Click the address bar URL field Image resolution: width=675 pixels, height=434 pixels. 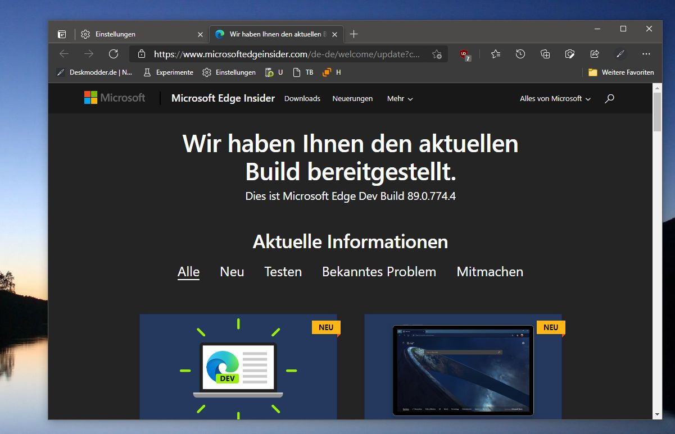click(x=287, y=54)
